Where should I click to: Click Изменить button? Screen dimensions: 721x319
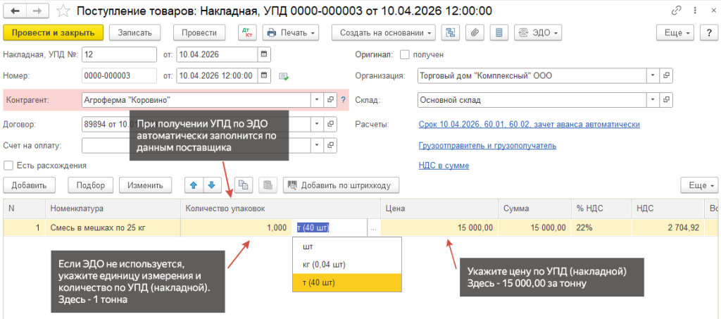pos(145,185)
